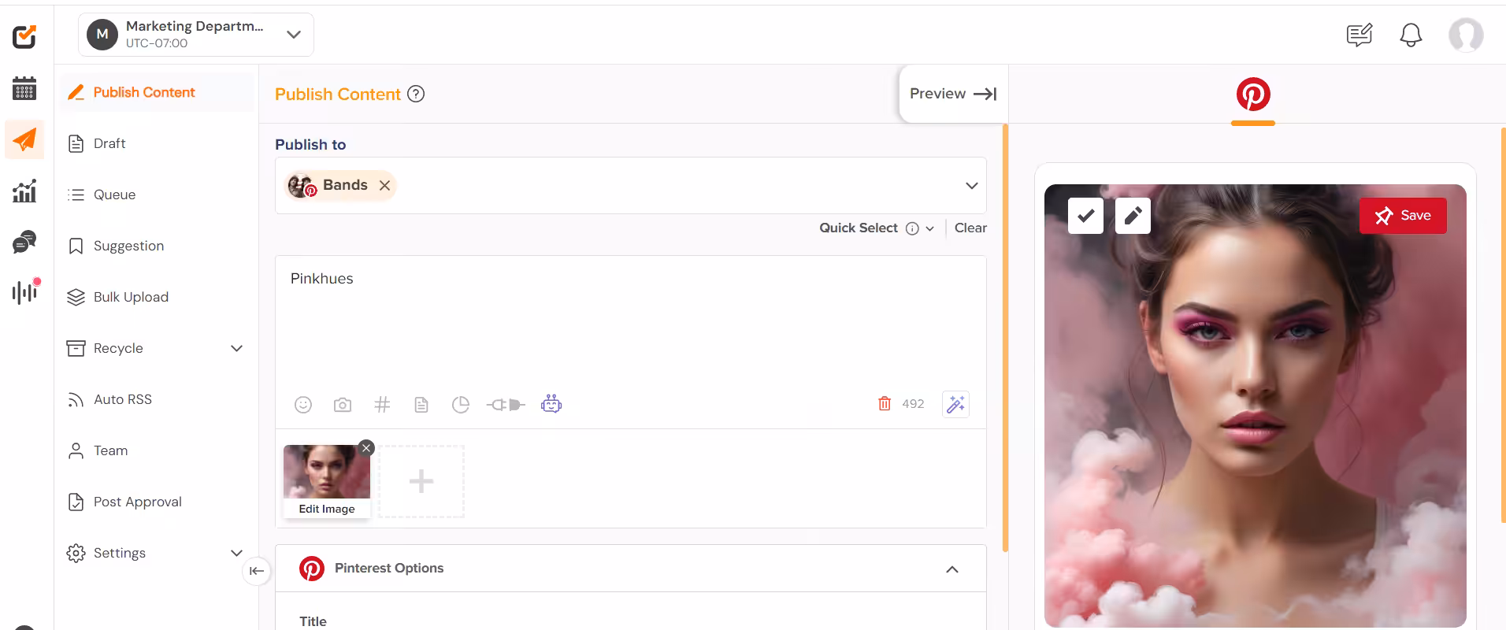Open the notifications bell
1506x630 pixels.
point(1411,35)
